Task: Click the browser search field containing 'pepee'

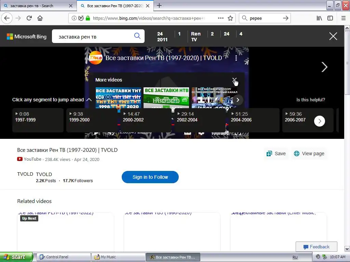Action: 265,18
